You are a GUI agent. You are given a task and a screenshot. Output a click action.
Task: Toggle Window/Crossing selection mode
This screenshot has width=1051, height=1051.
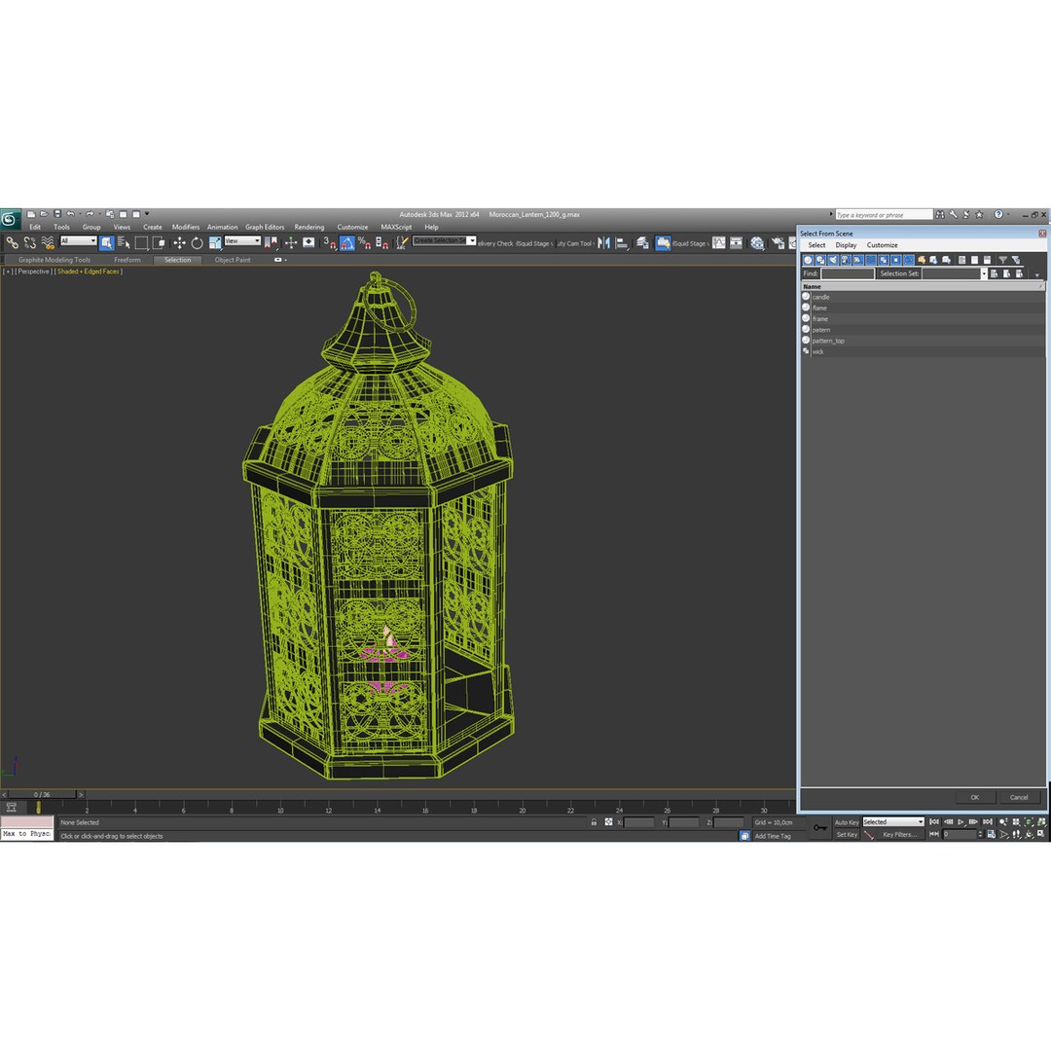[159, 242]
